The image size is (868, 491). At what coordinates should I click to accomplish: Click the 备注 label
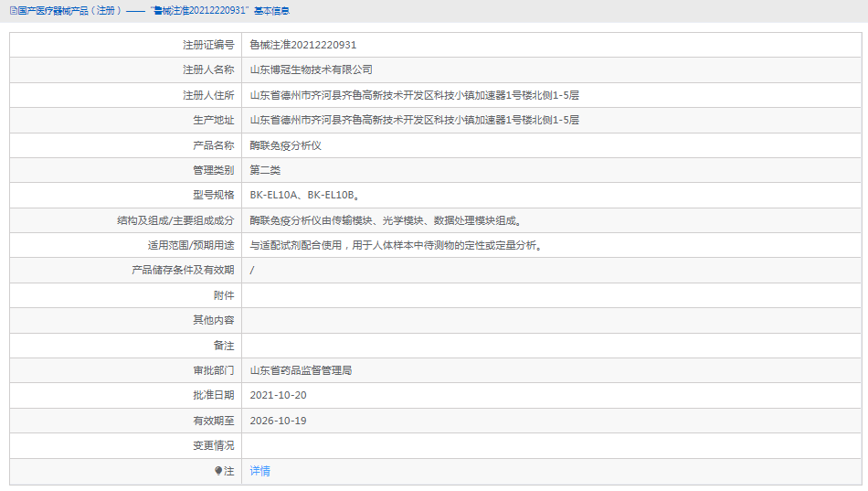pyautogui.click(x=224, y=346)
